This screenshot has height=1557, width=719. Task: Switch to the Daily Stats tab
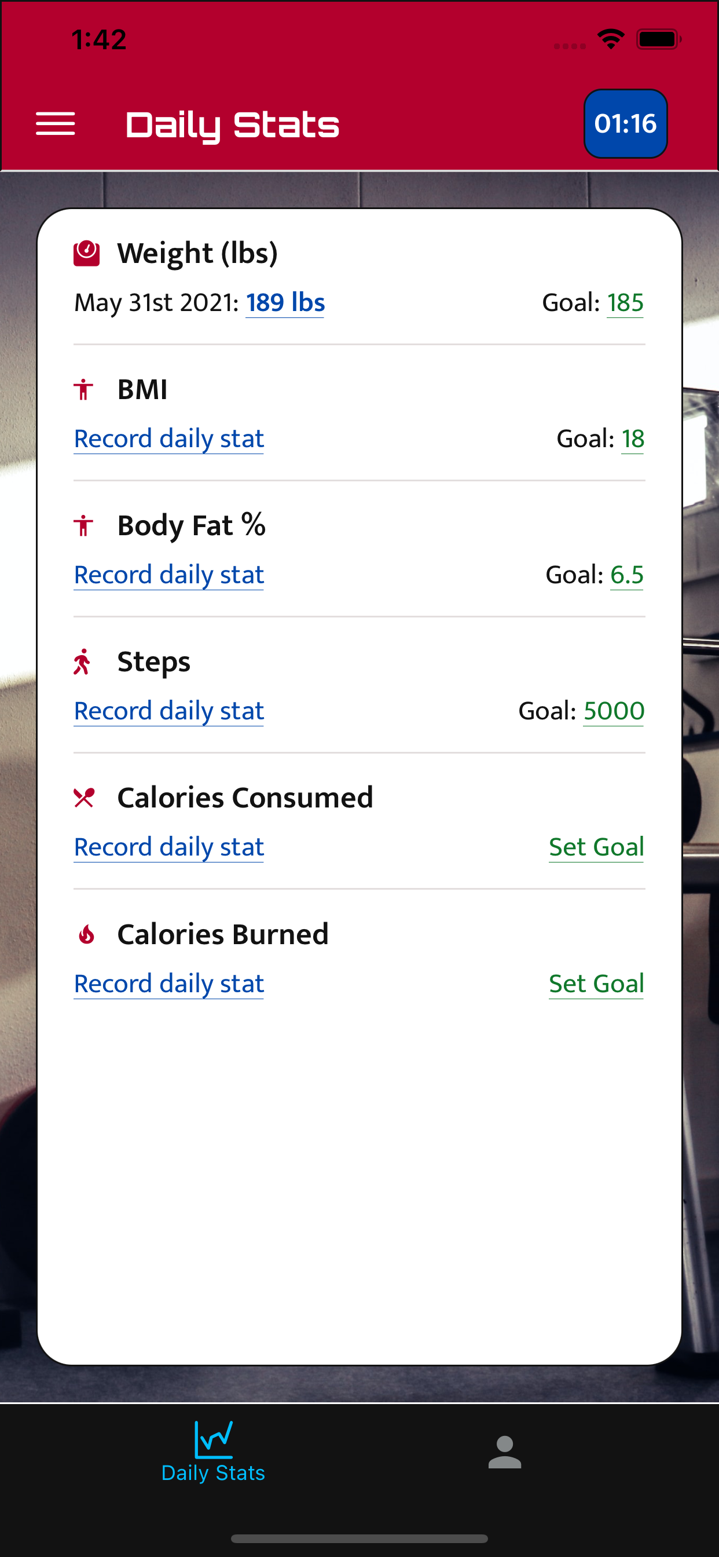tap(213, 1452)
